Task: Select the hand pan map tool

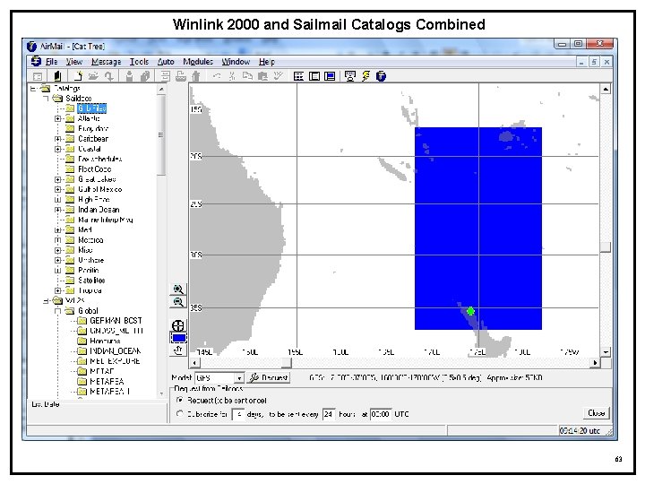Action: click(178, 350)
